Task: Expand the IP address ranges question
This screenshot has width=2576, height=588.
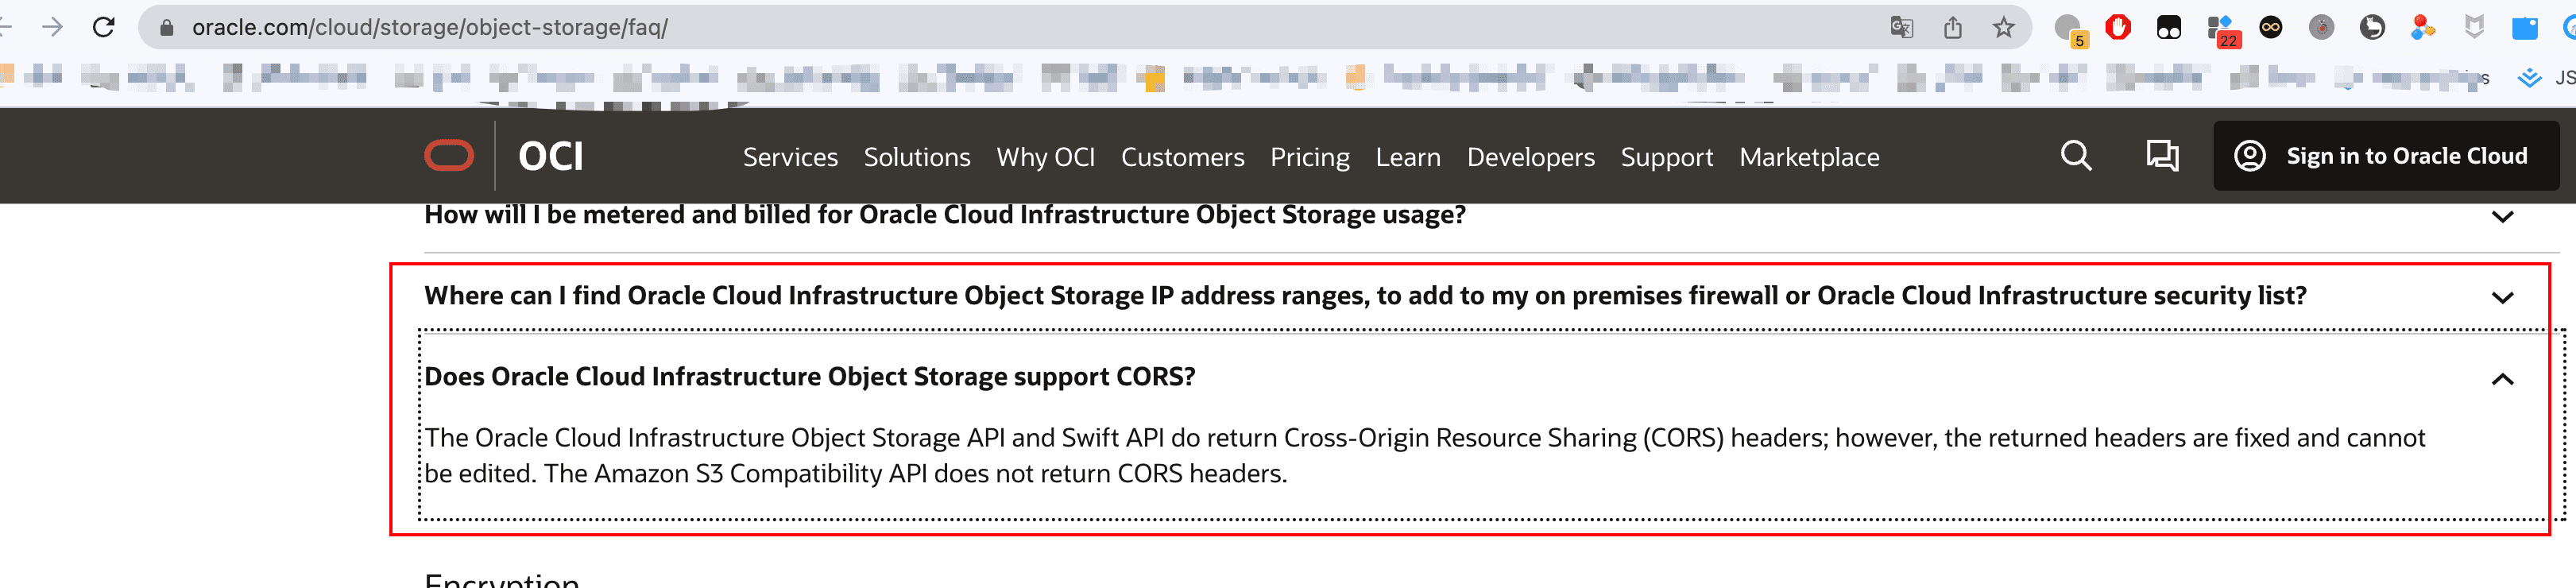Action: 2502,297
